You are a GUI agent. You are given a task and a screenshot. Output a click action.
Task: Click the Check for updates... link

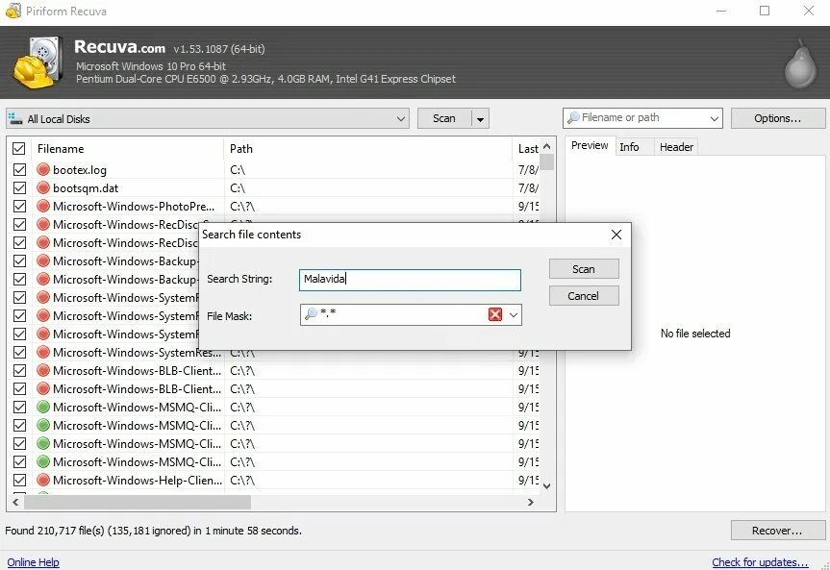coord(760,562)
